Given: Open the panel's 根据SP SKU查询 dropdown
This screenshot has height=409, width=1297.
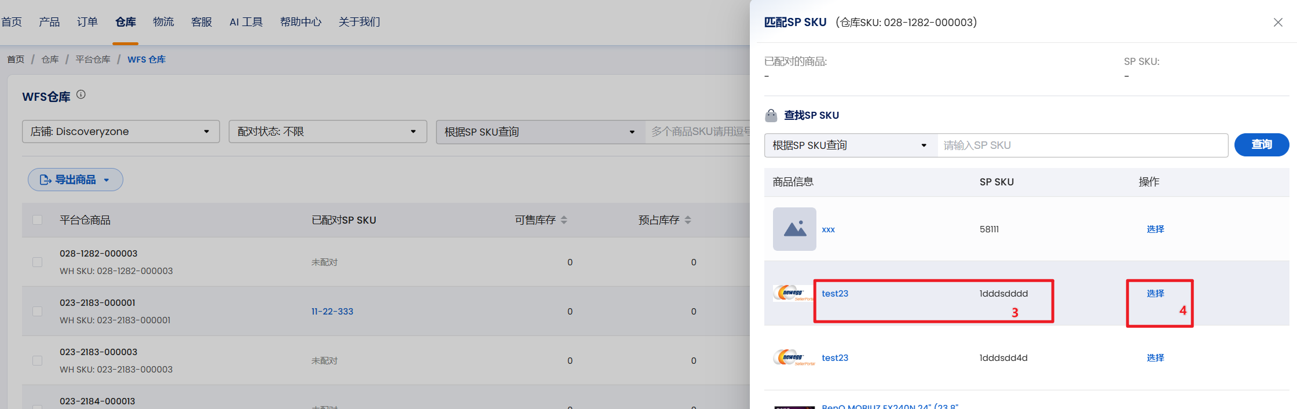Looking at the screenshot, I should [851, 145].
